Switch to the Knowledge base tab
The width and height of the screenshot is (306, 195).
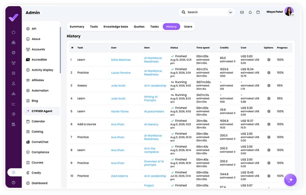click(x=116, y=26)
